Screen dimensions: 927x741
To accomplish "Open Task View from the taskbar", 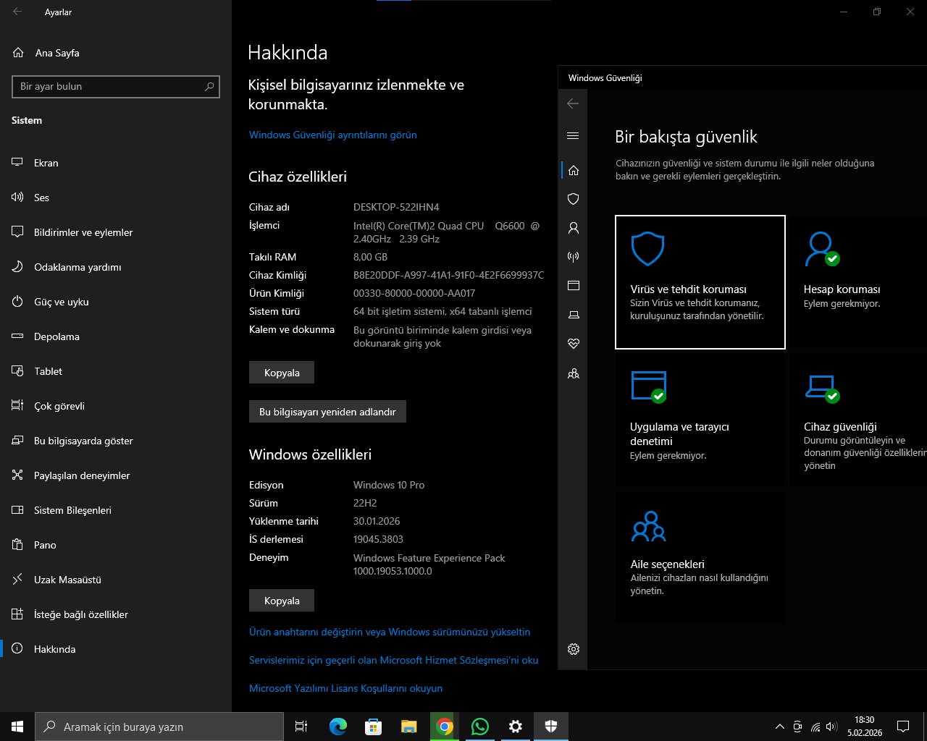I will pyautogui.click(x=301, y=727).
